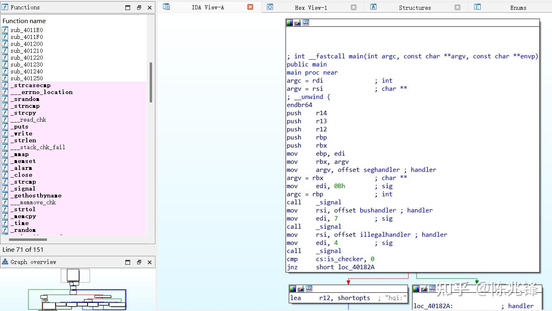Select _gethostbyname in function list
552x311 pixels.
[x=36, y=195]
